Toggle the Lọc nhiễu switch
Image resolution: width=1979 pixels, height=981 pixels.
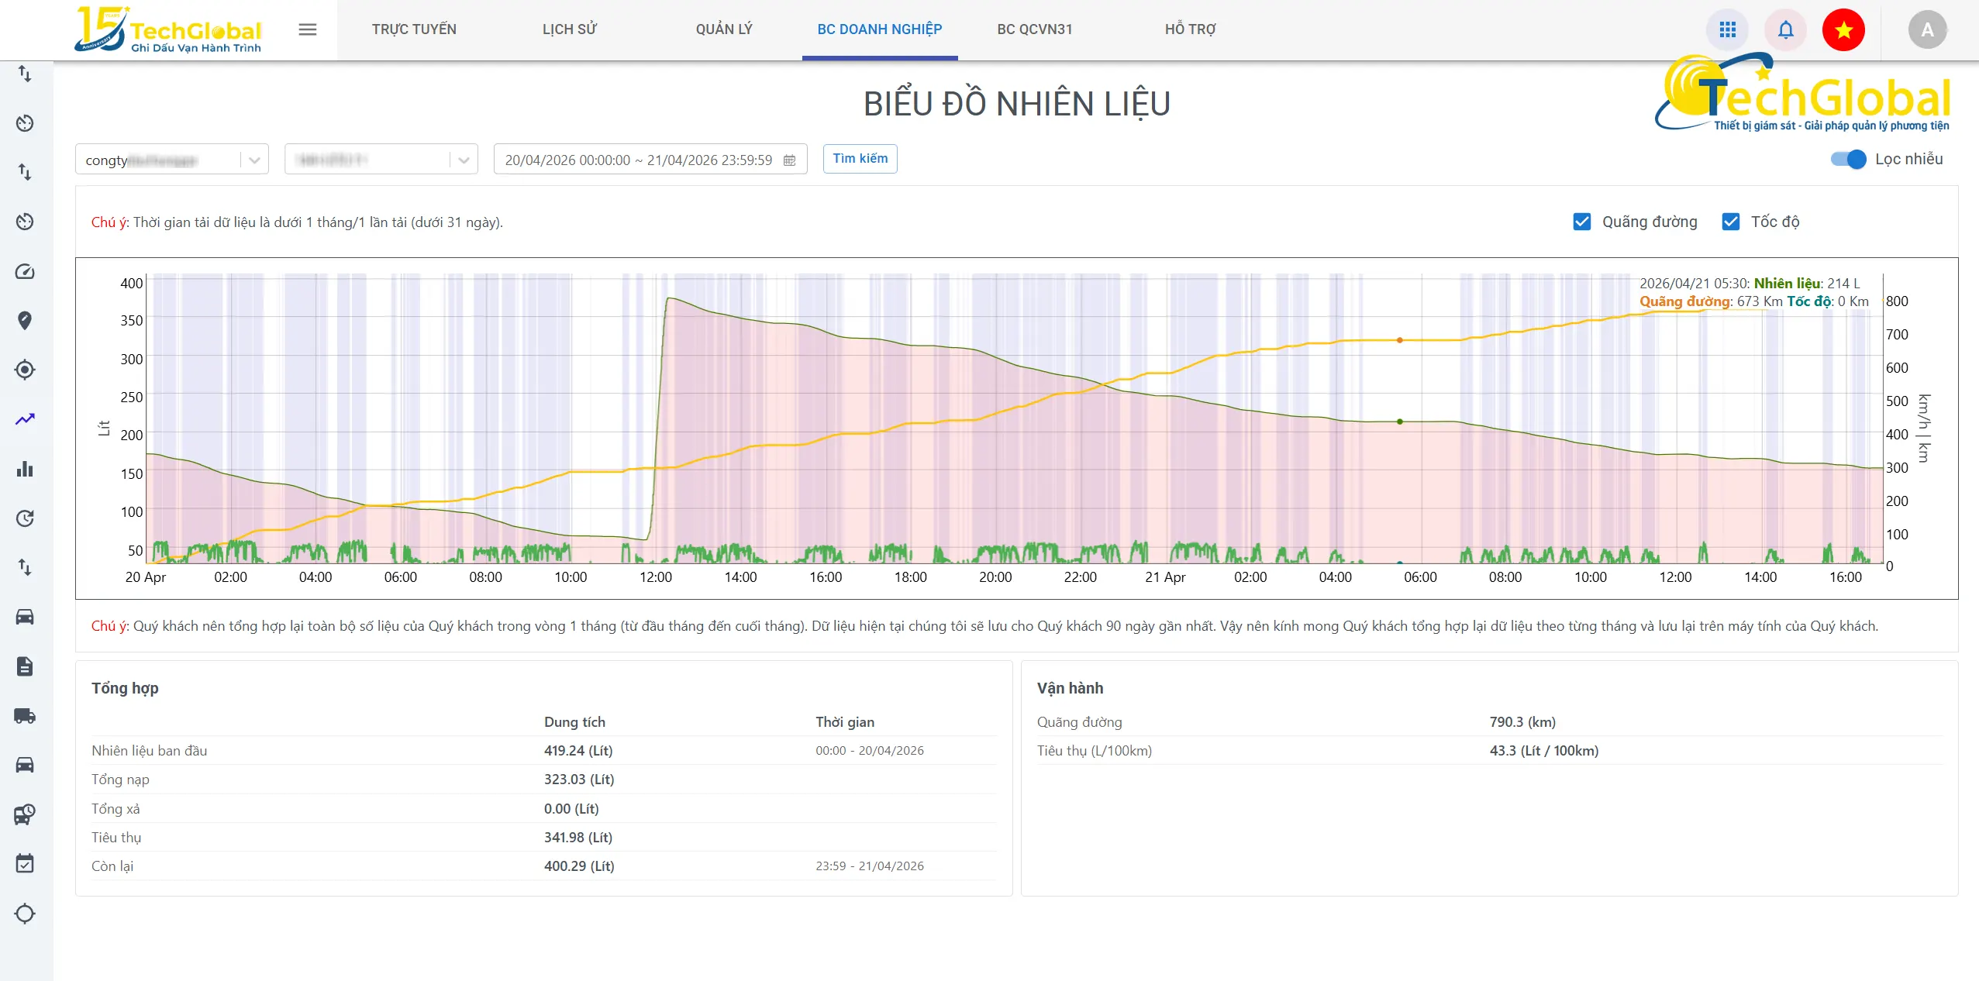(1848, 159)
